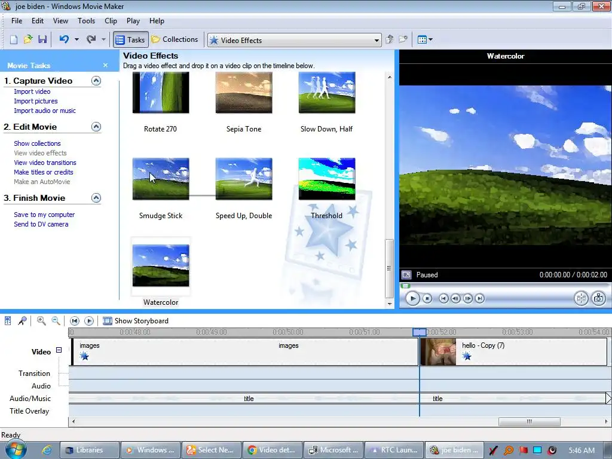Toggle the Tasks pane button

pos(131,39)
